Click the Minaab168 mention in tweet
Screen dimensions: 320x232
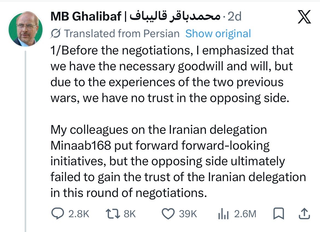[x=81, y=146]
